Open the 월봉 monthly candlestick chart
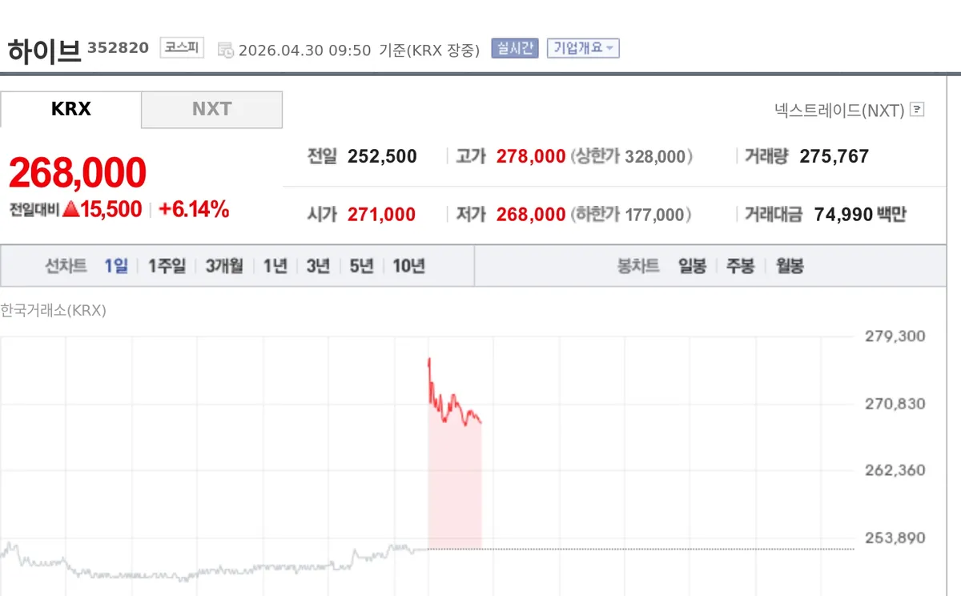 click(790, 266)
